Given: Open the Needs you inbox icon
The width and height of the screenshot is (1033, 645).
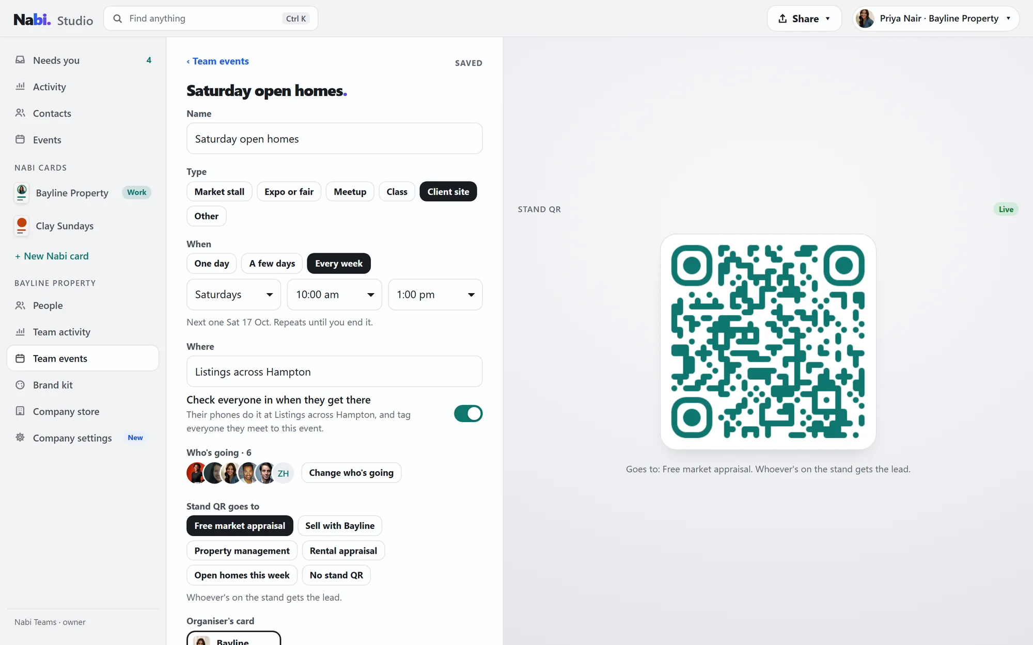Looking at the screenshot, I should point(20,60).
